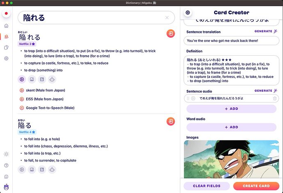Click the sparkle wand icon beside Sentence translation GENERATE

click(276, 31)
